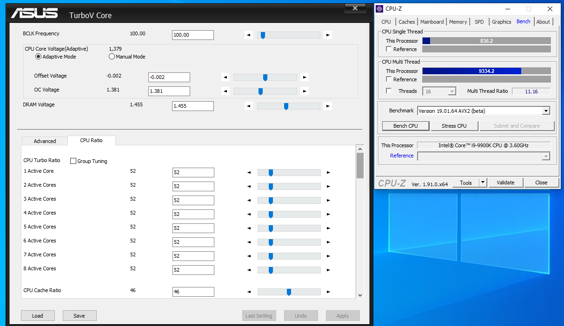
Task: Check Multi Thread Reference checkbox
Action: coord(389,79)
